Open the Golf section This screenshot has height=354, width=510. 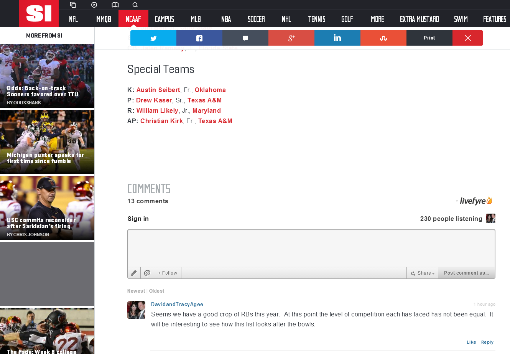(347, 19)
